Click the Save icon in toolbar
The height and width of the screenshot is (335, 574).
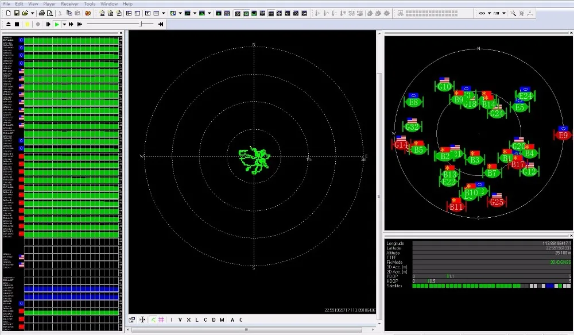(17, 13)
